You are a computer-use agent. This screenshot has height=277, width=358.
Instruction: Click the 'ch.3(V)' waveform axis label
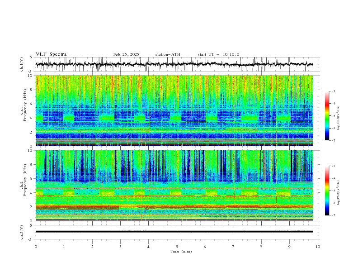click(x=22, y=232)
